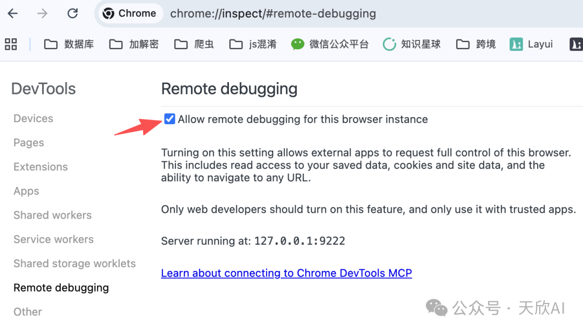Switch to Pages in DevTools sidebar
The height and width of the screenshot is (331, 583).
tap(29, 143)
